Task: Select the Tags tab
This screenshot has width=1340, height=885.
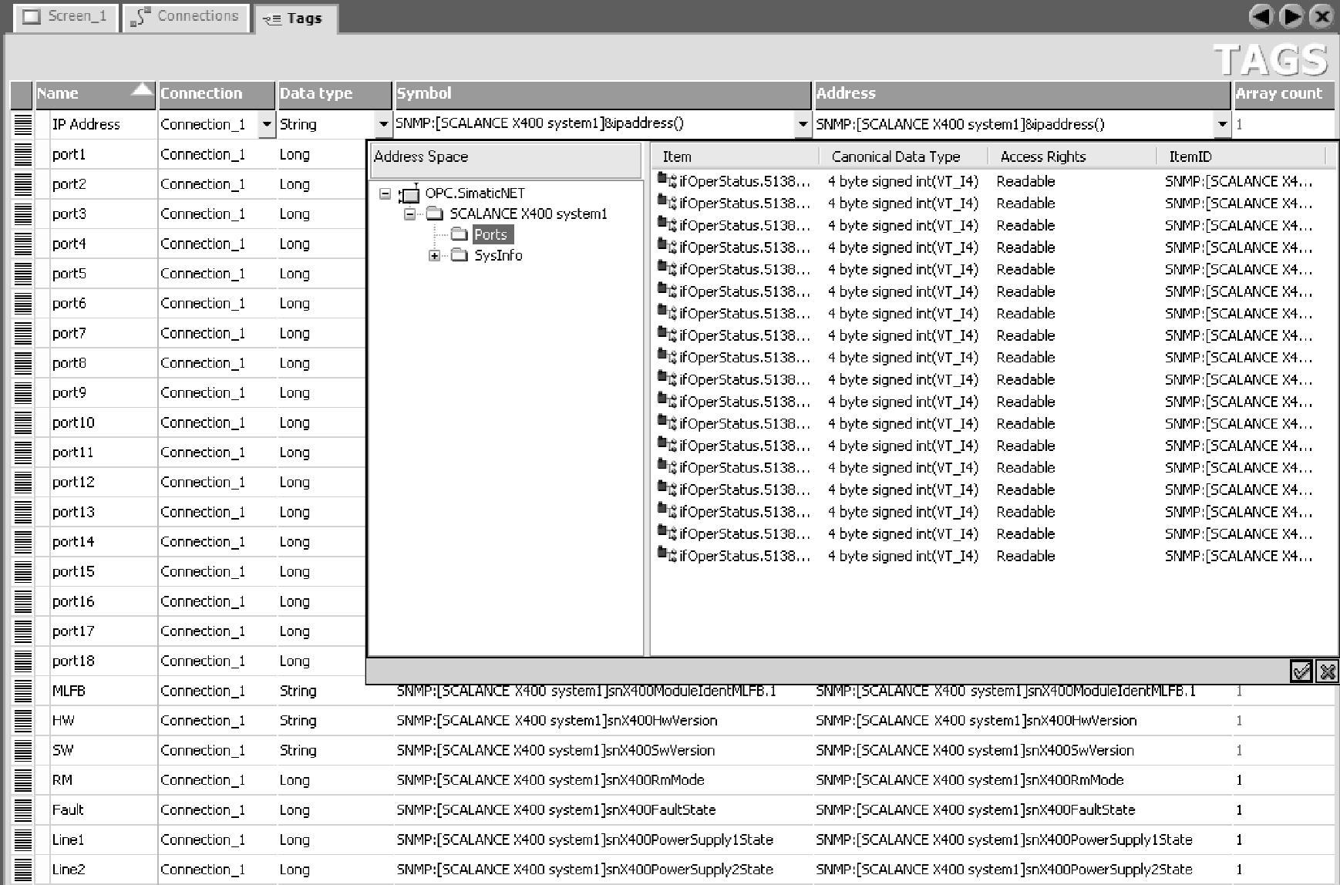Action: (295, 19)
